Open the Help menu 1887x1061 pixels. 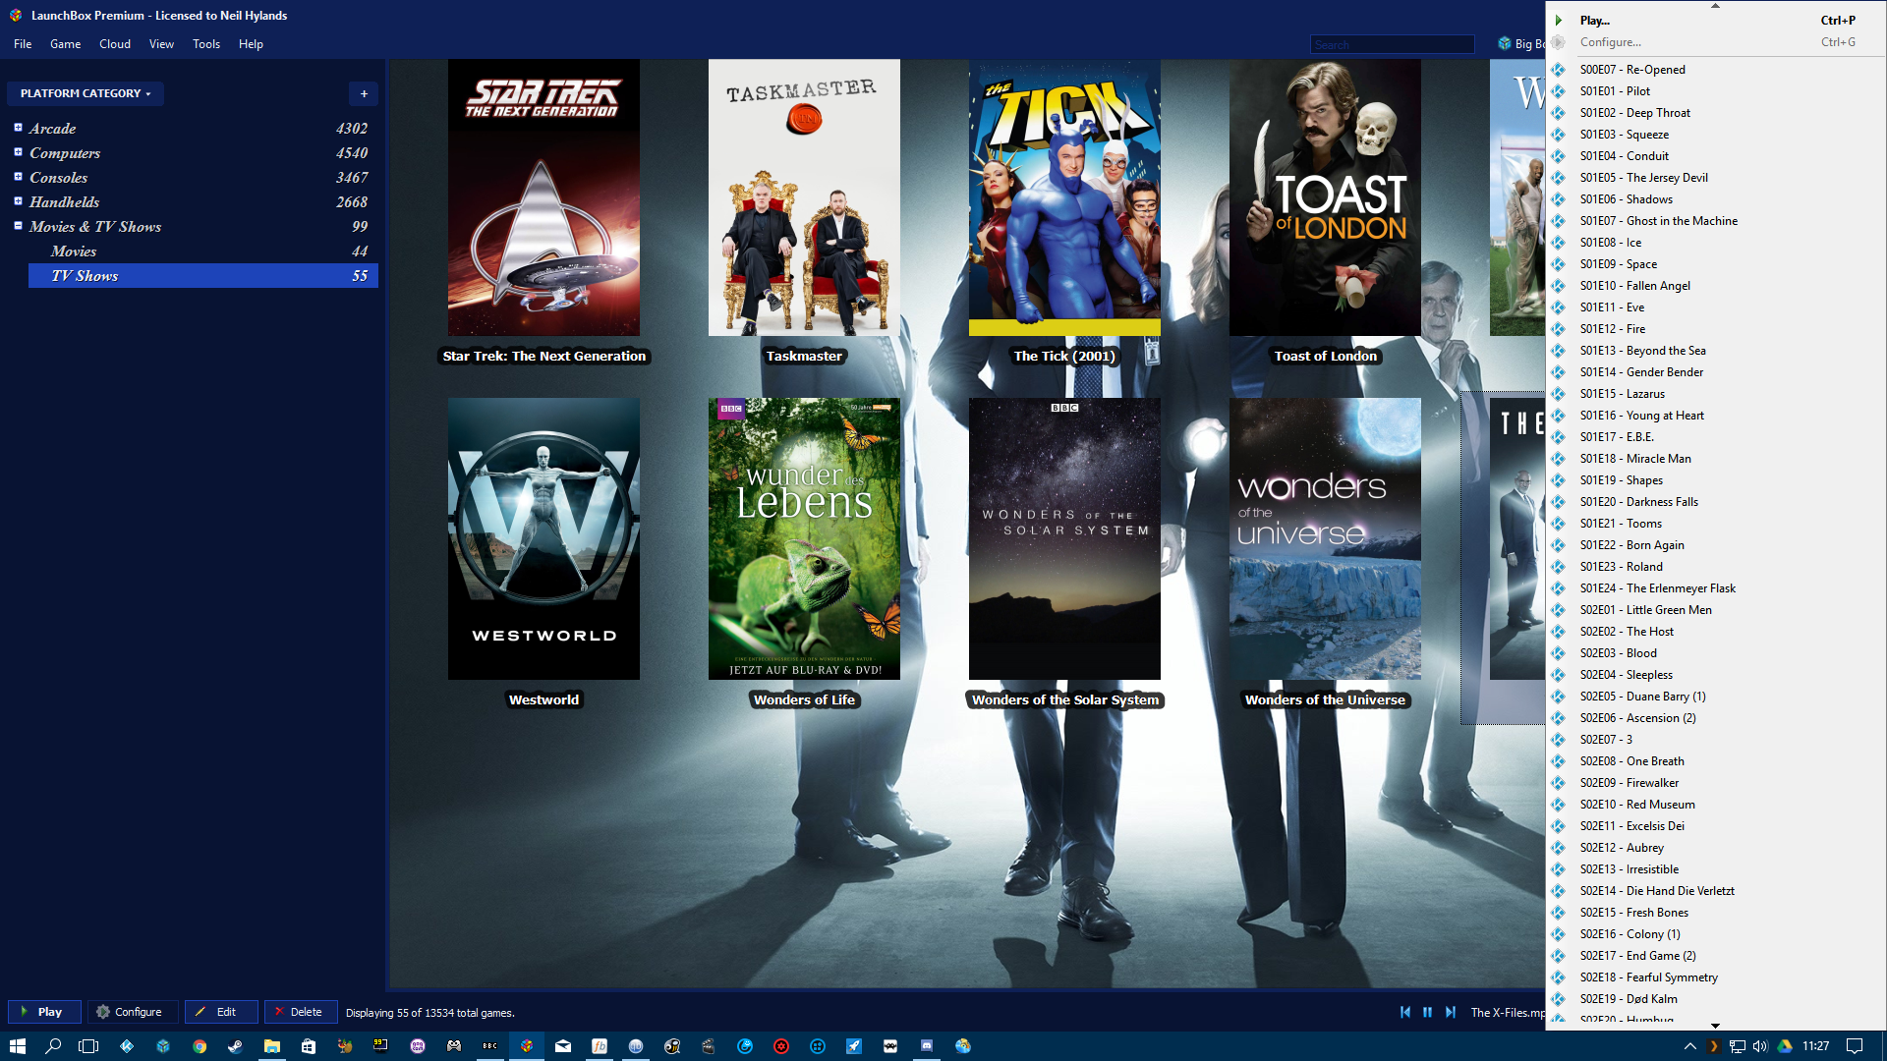[251, 44]
